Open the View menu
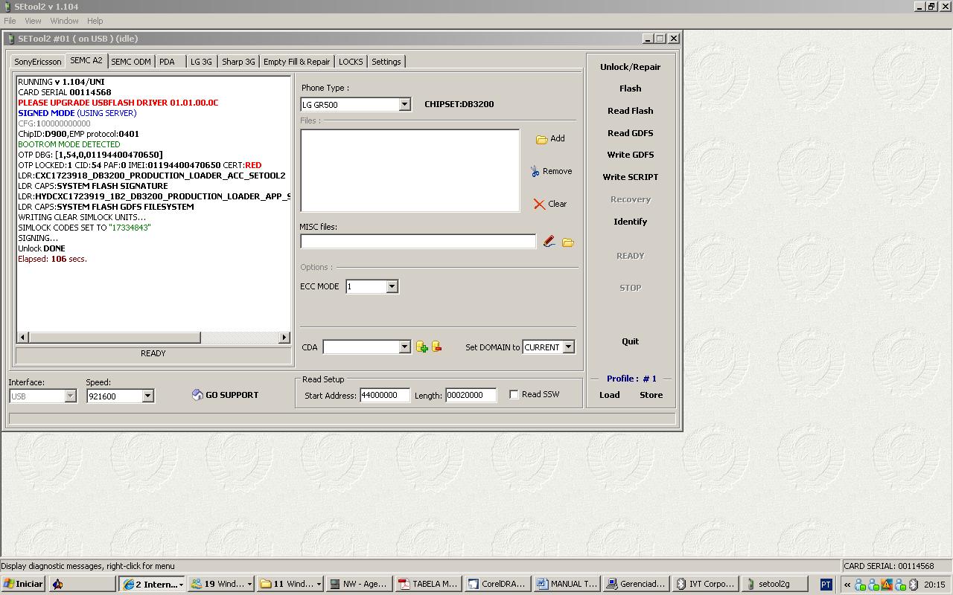The image size is (953, 595). pos(33,21)
